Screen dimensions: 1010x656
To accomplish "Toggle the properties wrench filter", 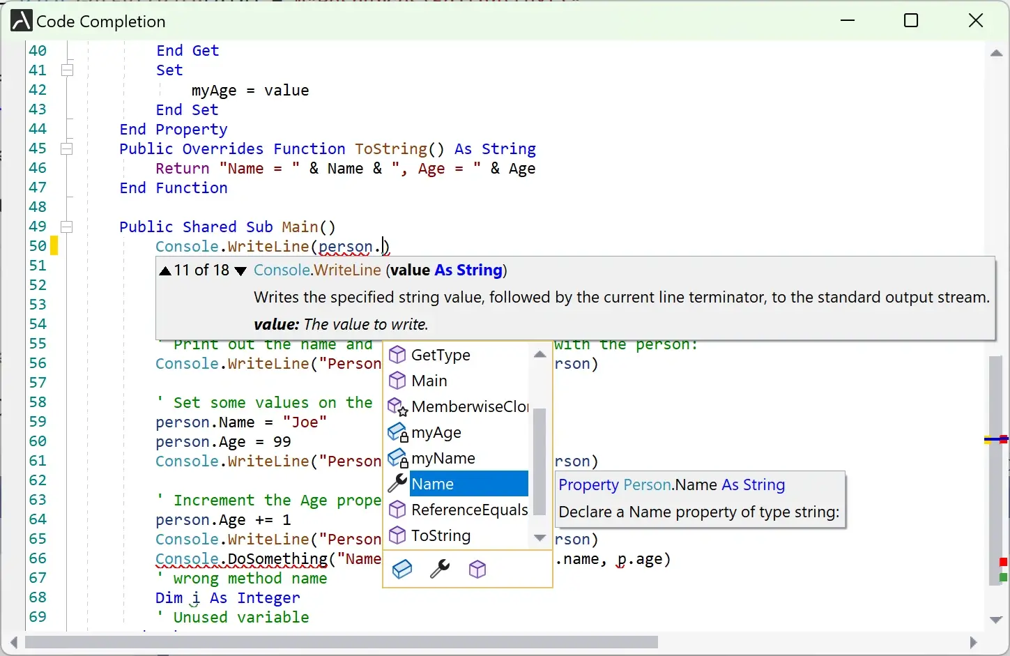I will (x=440, y=570).
